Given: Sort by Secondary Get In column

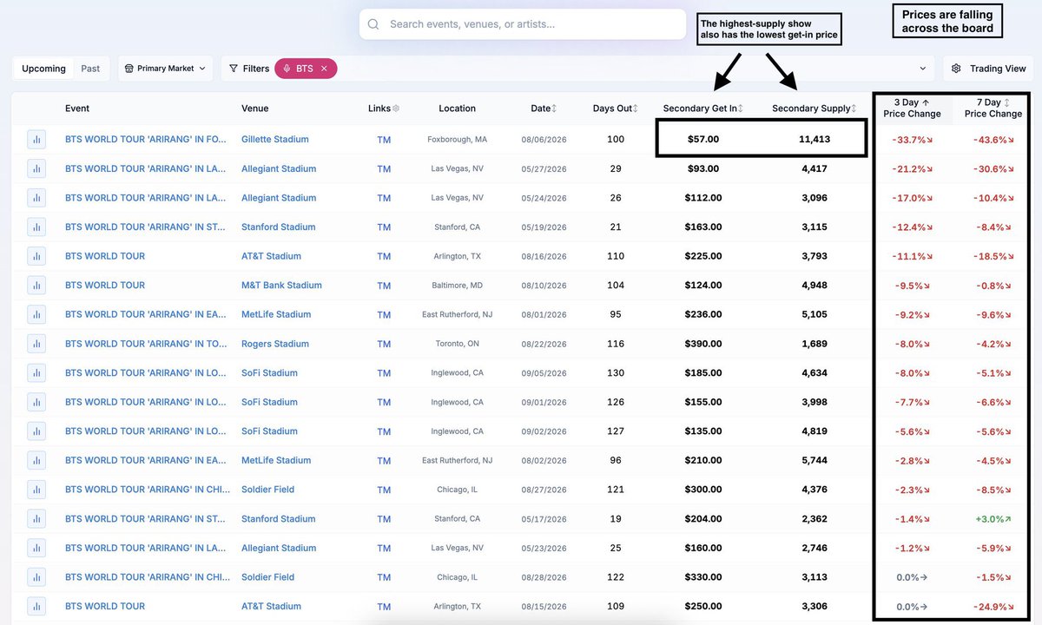Looking at the screenshot, I should [703, 109].
